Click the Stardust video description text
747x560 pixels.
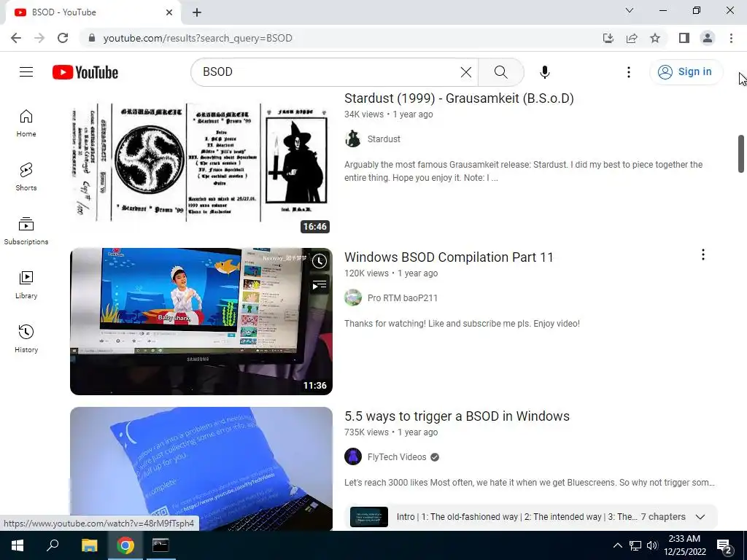523,171
